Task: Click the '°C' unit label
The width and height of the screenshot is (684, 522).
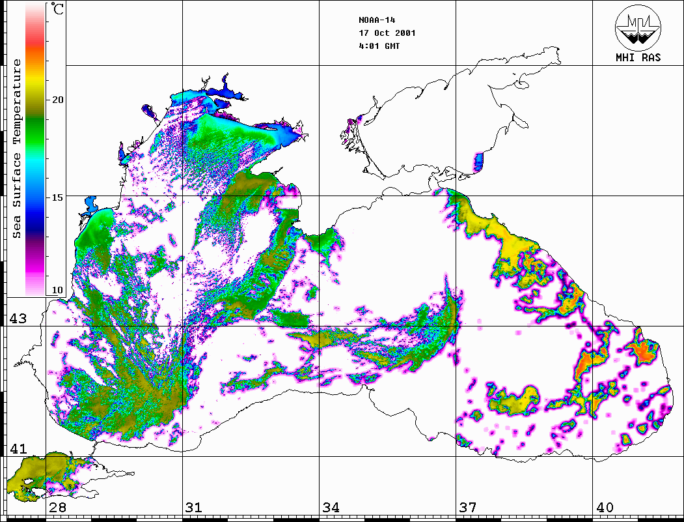Action: 57,8
